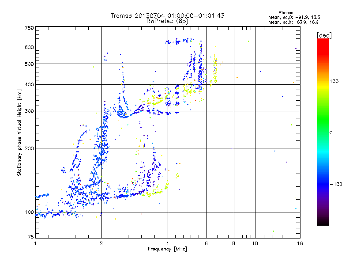Screen dimensions: 353x265
Task: Click the y-axis tick label '750'
Action: pos(29,28)
